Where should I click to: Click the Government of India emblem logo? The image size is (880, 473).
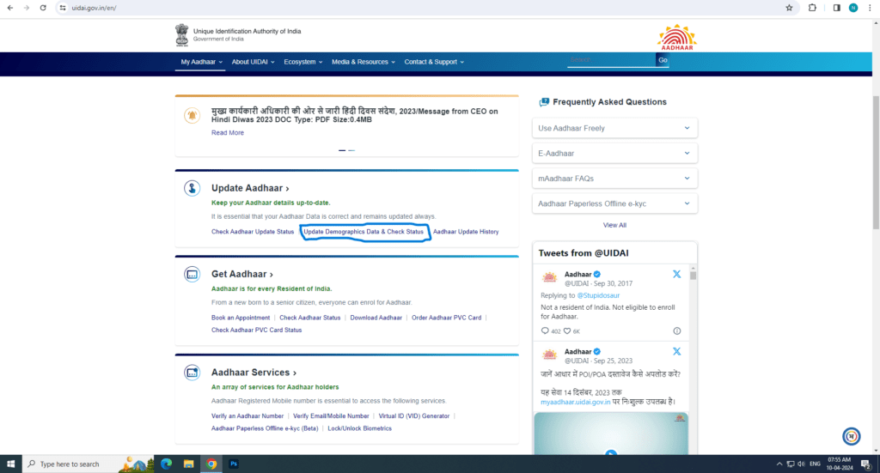[182, 34]
